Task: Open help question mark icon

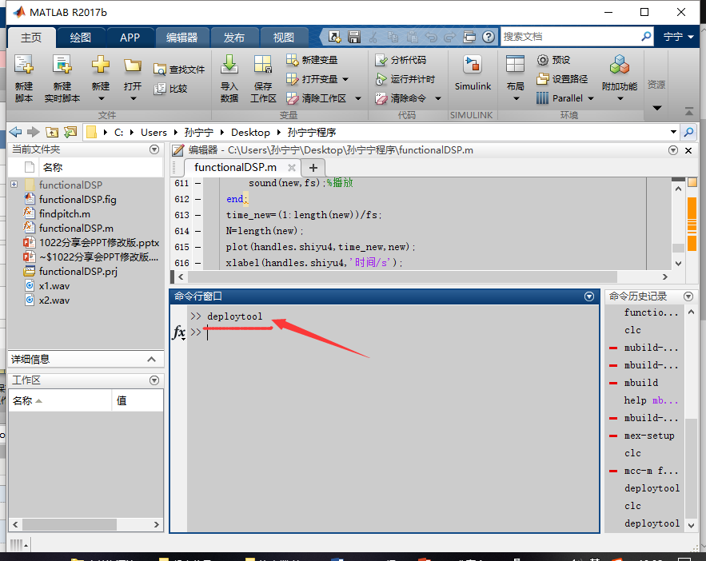Action: [x=488, y=37]
